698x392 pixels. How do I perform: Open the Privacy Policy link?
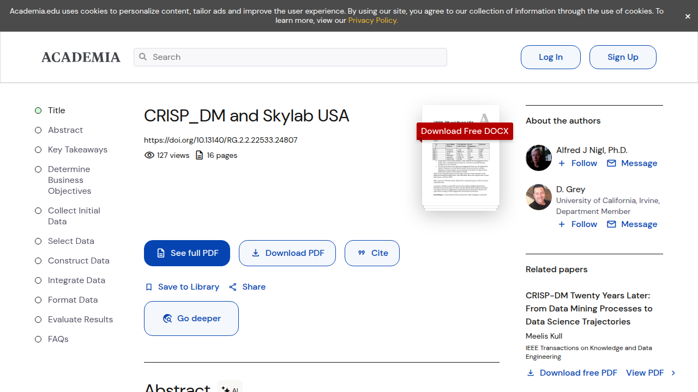(373, 20)
